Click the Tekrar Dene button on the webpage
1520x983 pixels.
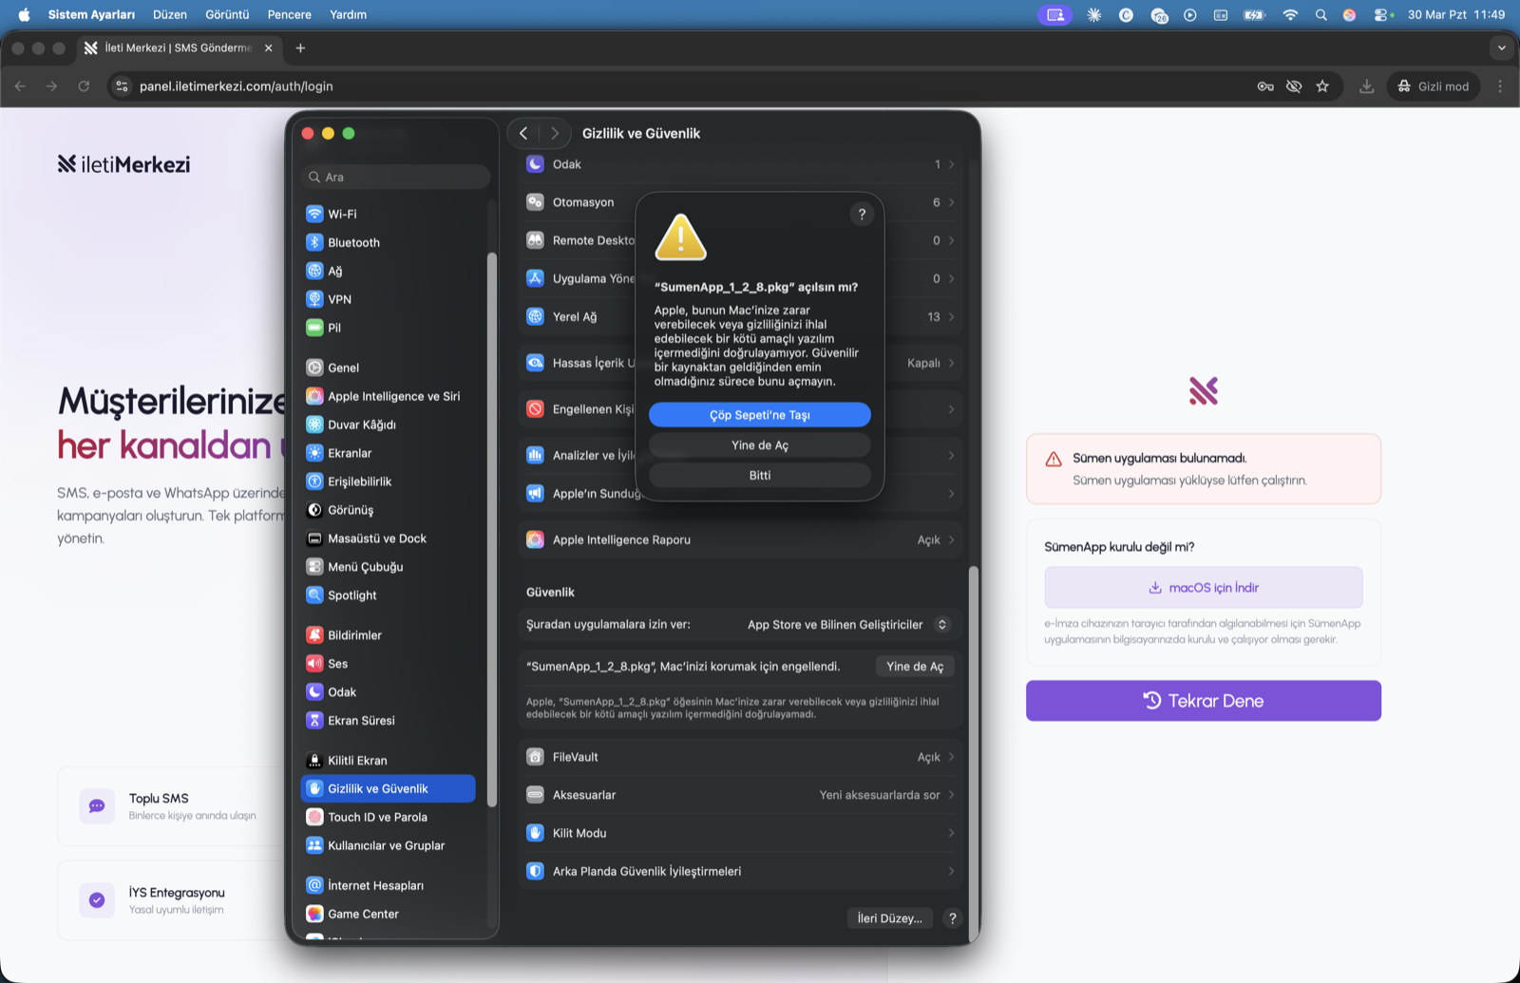[x=1203, y=700]
